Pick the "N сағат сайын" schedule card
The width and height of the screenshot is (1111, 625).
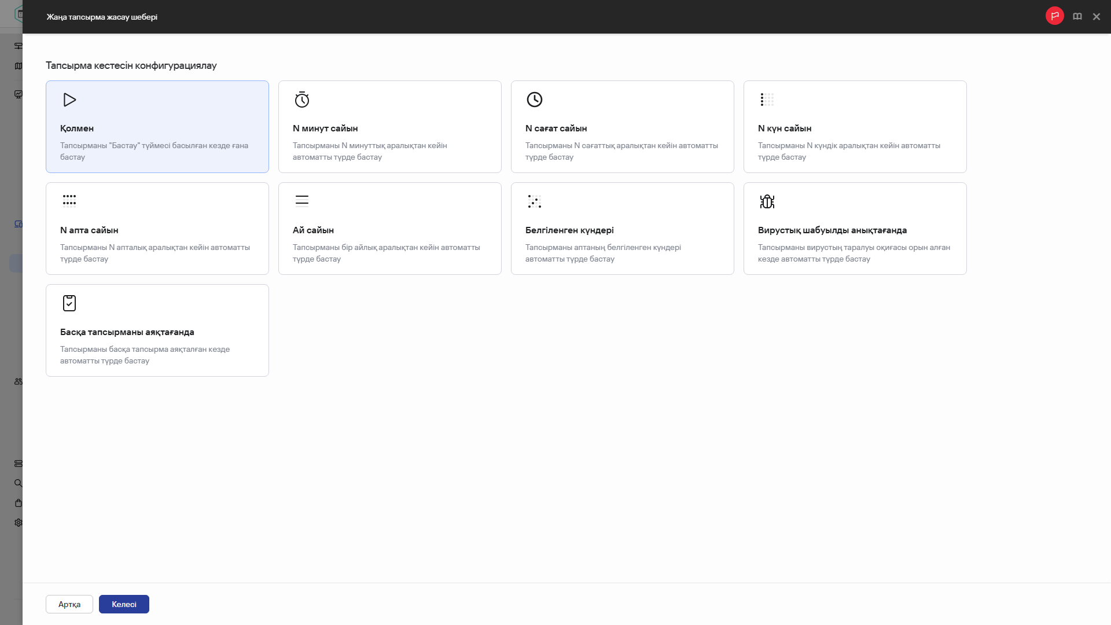[x=622, y=127]
